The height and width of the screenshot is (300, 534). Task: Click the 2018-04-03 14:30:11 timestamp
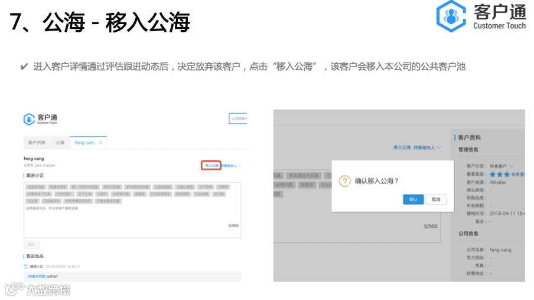coord(63,267)
